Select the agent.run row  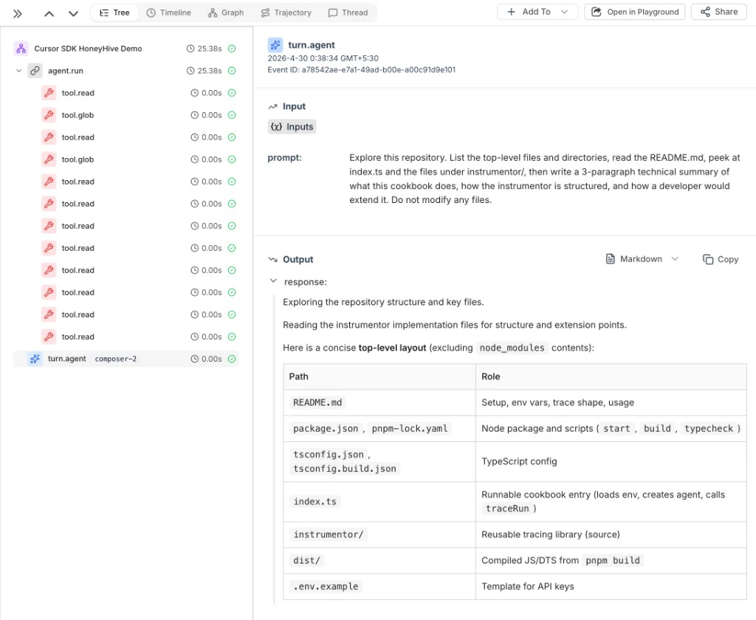[x=126, y=71]
